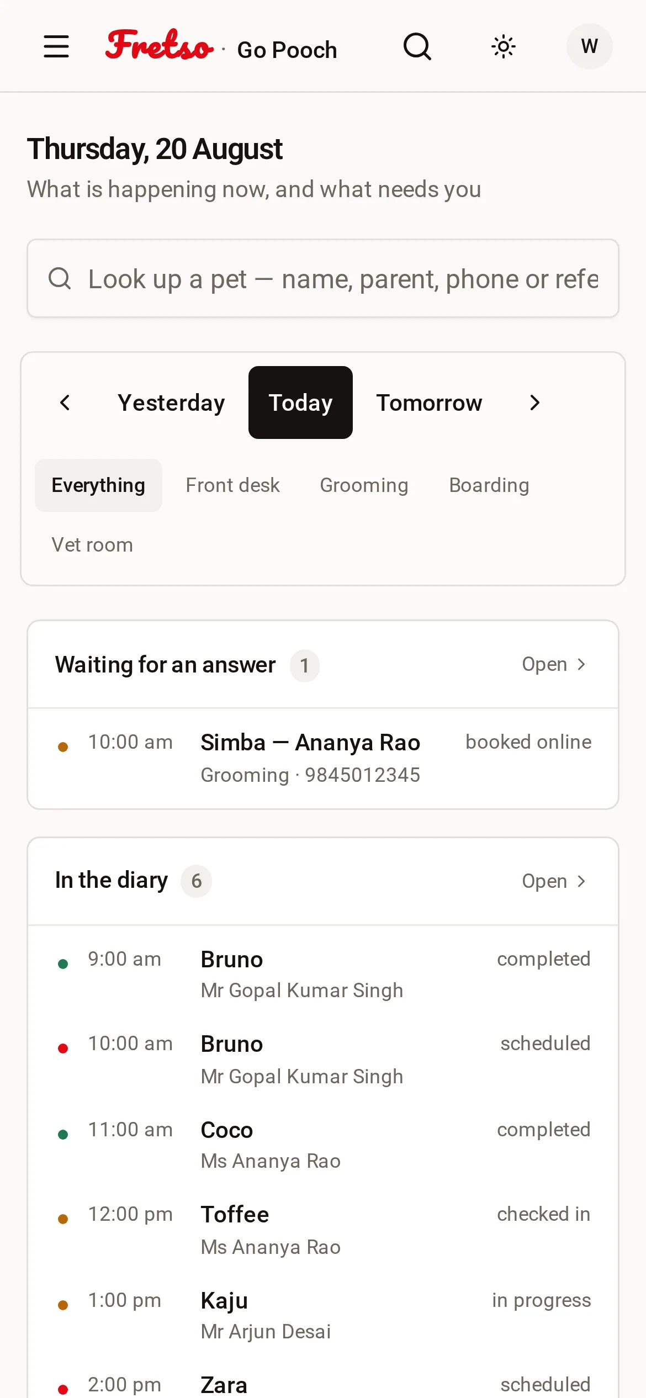Image resolution: width=646 pixels, height=1398 pixels.
Task: Open the hamburger navigation menu
Action: [56, 46]
